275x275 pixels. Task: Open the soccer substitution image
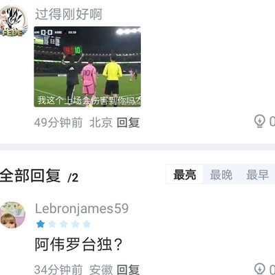click(87, 67)
